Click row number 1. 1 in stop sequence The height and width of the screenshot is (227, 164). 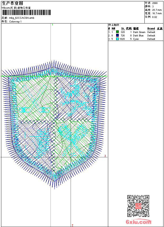pos(111,32)
